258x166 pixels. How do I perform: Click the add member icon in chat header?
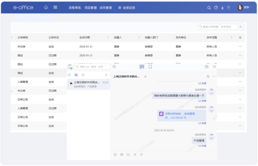coord(208,76)
